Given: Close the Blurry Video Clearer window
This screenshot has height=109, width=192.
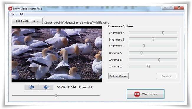Looking at the screenshot, I should click(179, 8).
